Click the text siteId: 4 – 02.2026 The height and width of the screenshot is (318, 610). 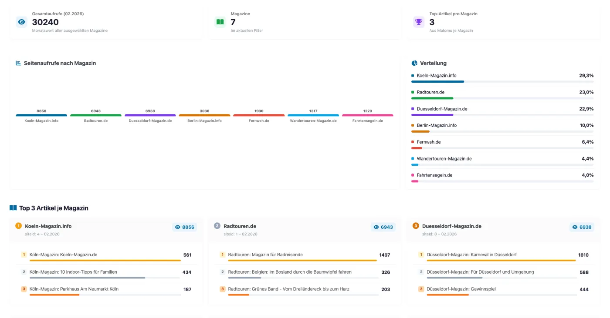pos(42,234)
